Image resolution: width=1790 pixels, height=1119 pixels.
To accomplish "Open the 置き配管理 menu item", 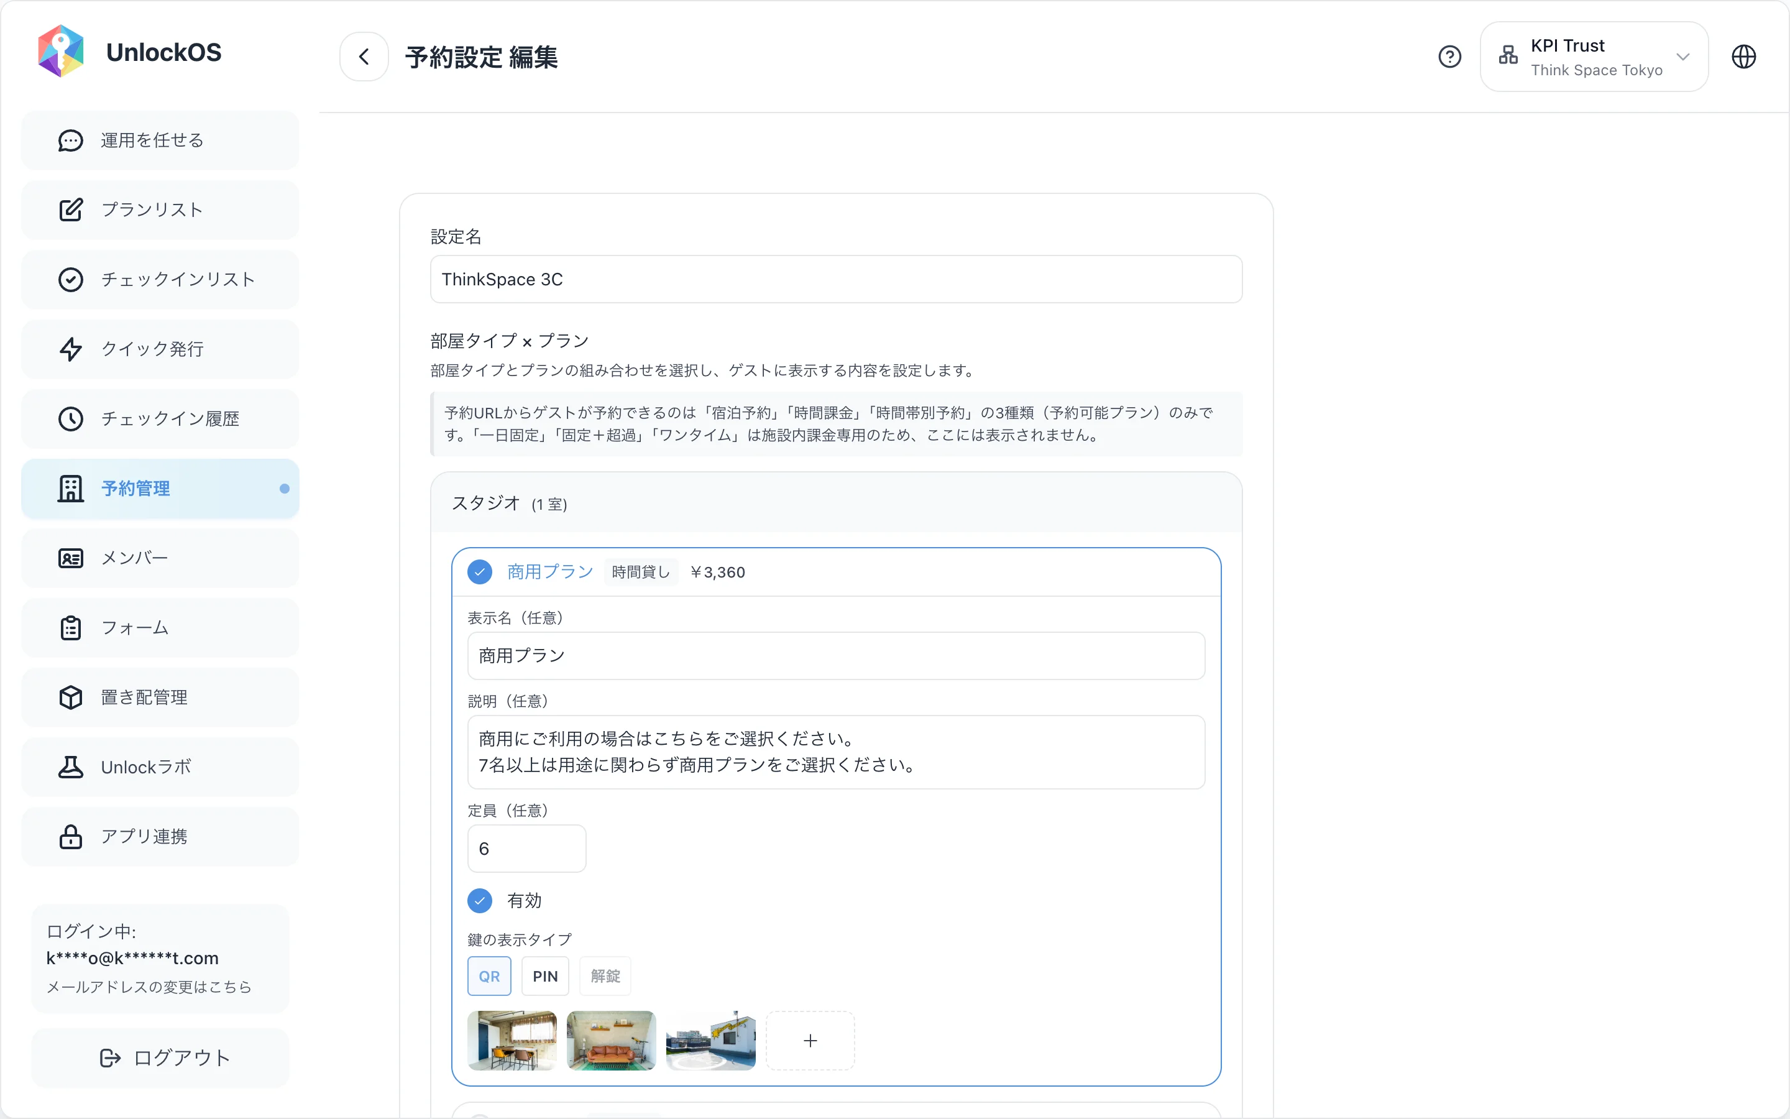I will click(x=160, y=697).
